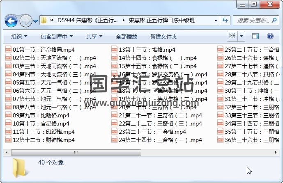Click the scrollbar right arrow

[276, 153]
